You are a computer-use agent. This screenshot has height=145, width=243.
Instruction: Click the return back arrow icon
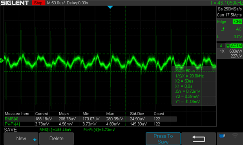199,139
